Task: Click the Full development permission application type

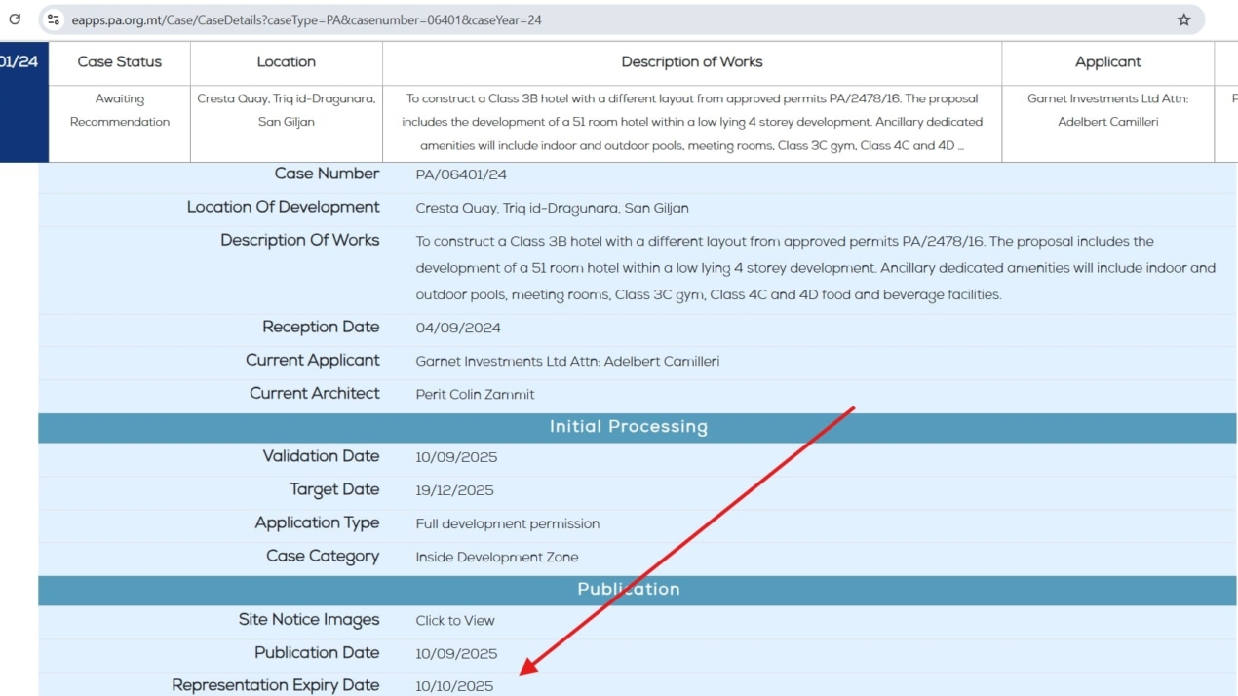Action: pos(507,524)
